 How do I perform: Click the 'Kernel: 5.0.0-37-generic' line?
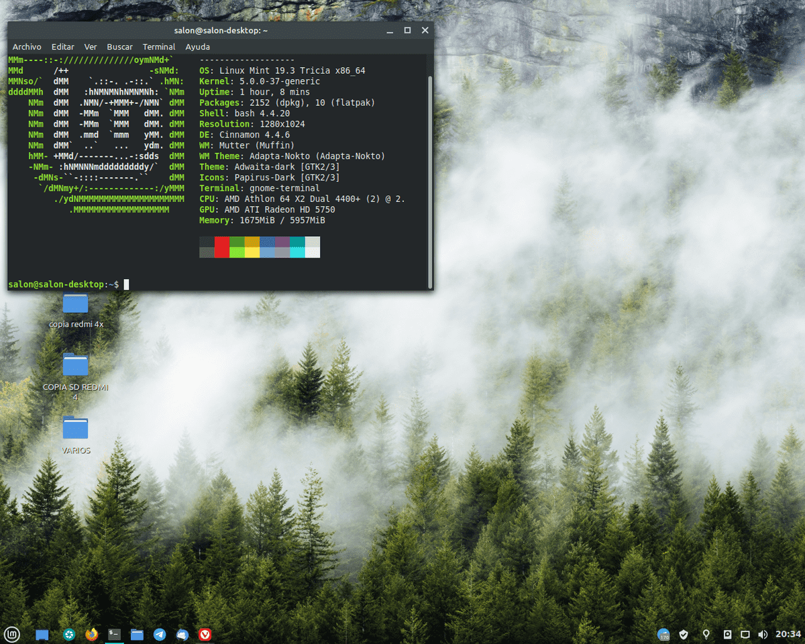[x=260, y=81]
